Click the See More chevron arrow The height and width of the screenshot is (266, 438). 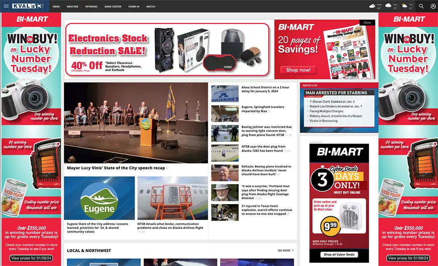point(293,250)
